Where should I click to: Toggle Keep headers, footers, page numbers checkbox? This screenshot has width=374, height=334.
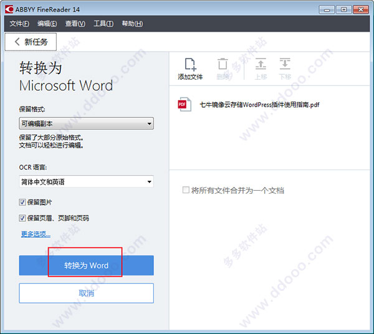22,218
